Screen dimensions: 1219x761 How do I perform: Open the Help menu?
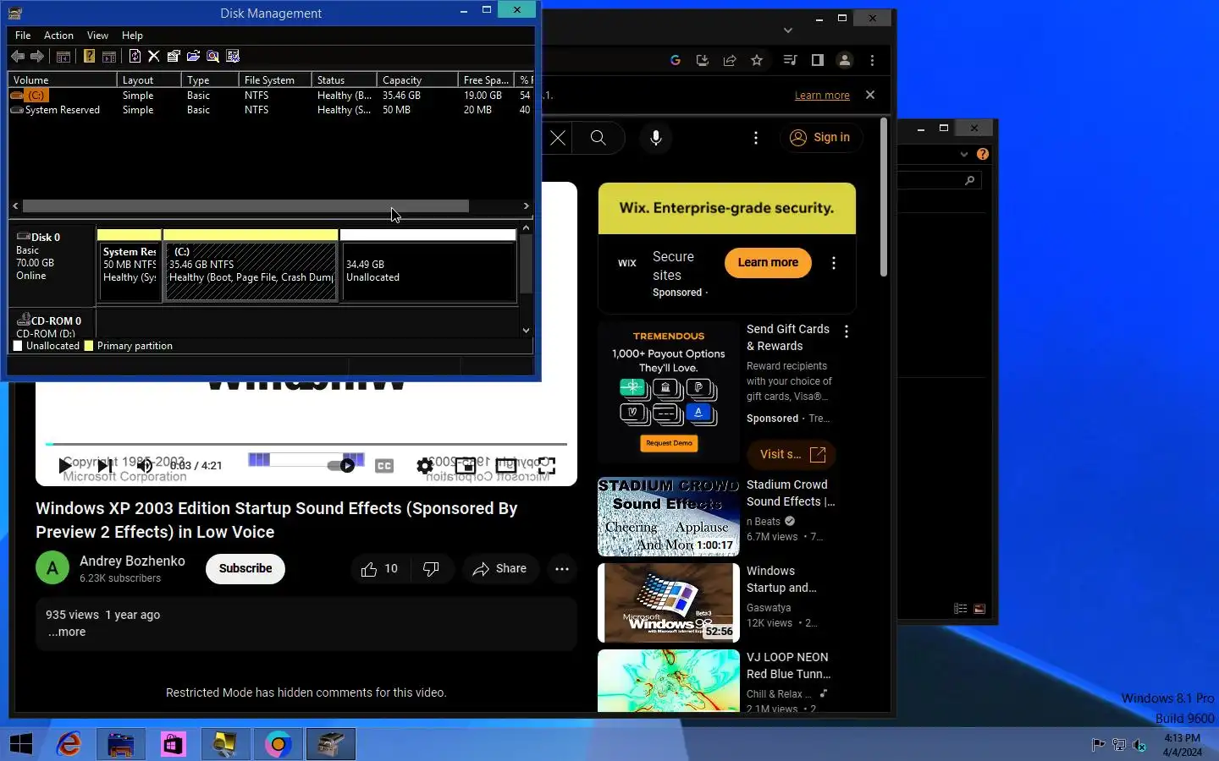(x=132, y=36)
